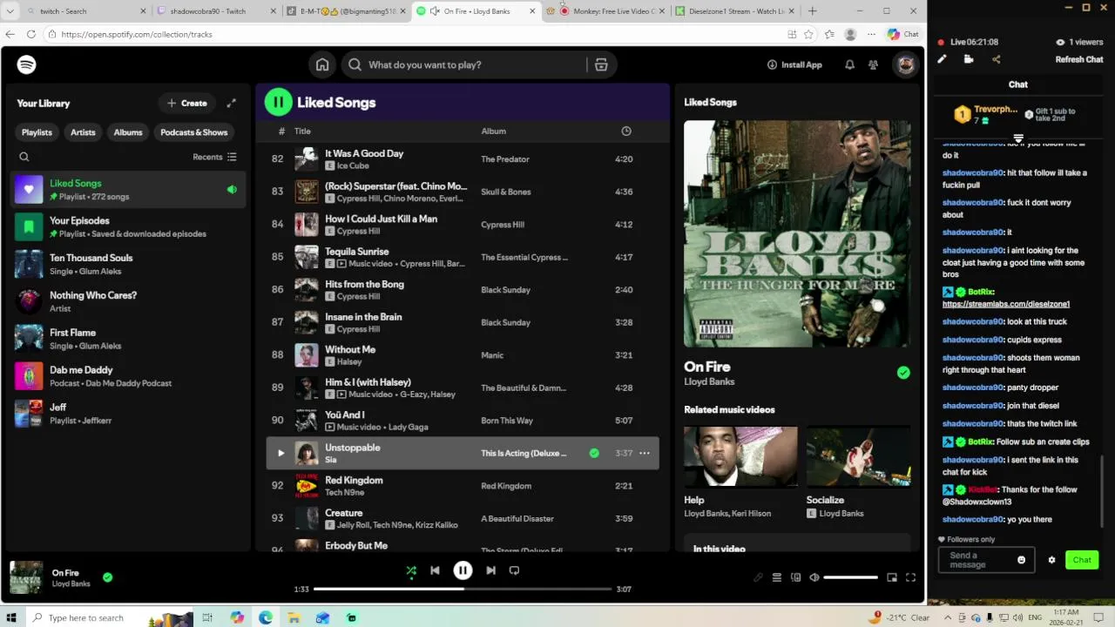The image size is (1115, 627).
Task: Pause playback in the bottom player
Action: point(463,570)
